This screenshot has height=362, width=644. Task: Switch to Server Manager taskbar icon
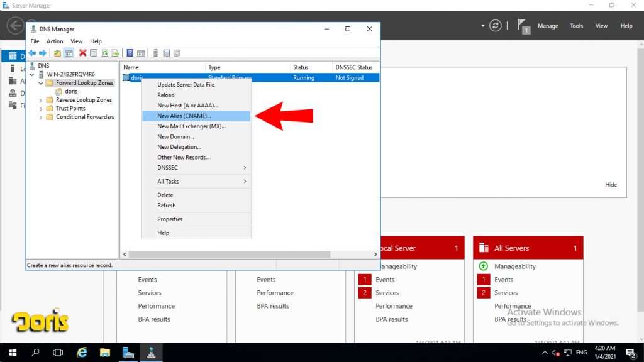[x=128, y=353]
